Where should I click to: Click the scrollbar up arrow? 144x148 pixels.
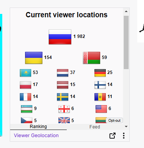126,11
